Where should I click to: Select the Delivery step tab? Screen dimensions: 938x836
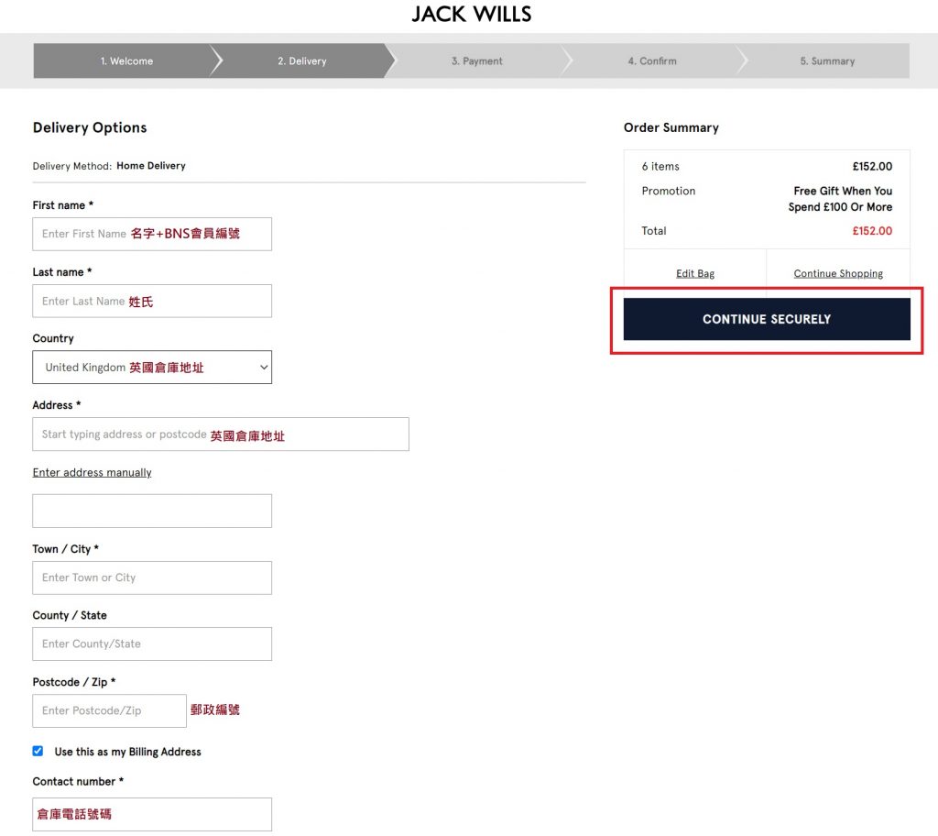[301, 61]
